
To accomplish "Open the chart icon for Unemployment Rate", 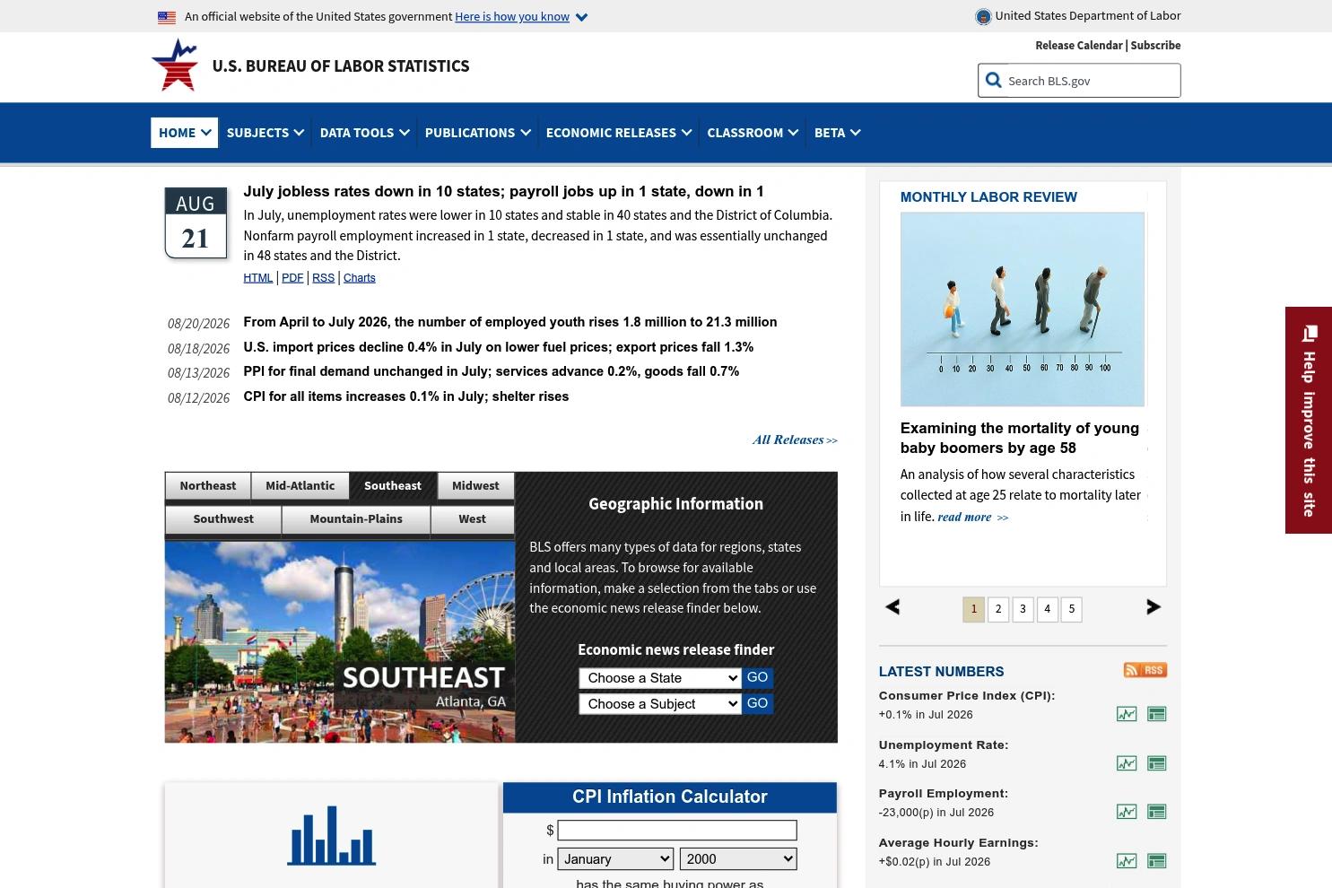I will (1126, 763).
